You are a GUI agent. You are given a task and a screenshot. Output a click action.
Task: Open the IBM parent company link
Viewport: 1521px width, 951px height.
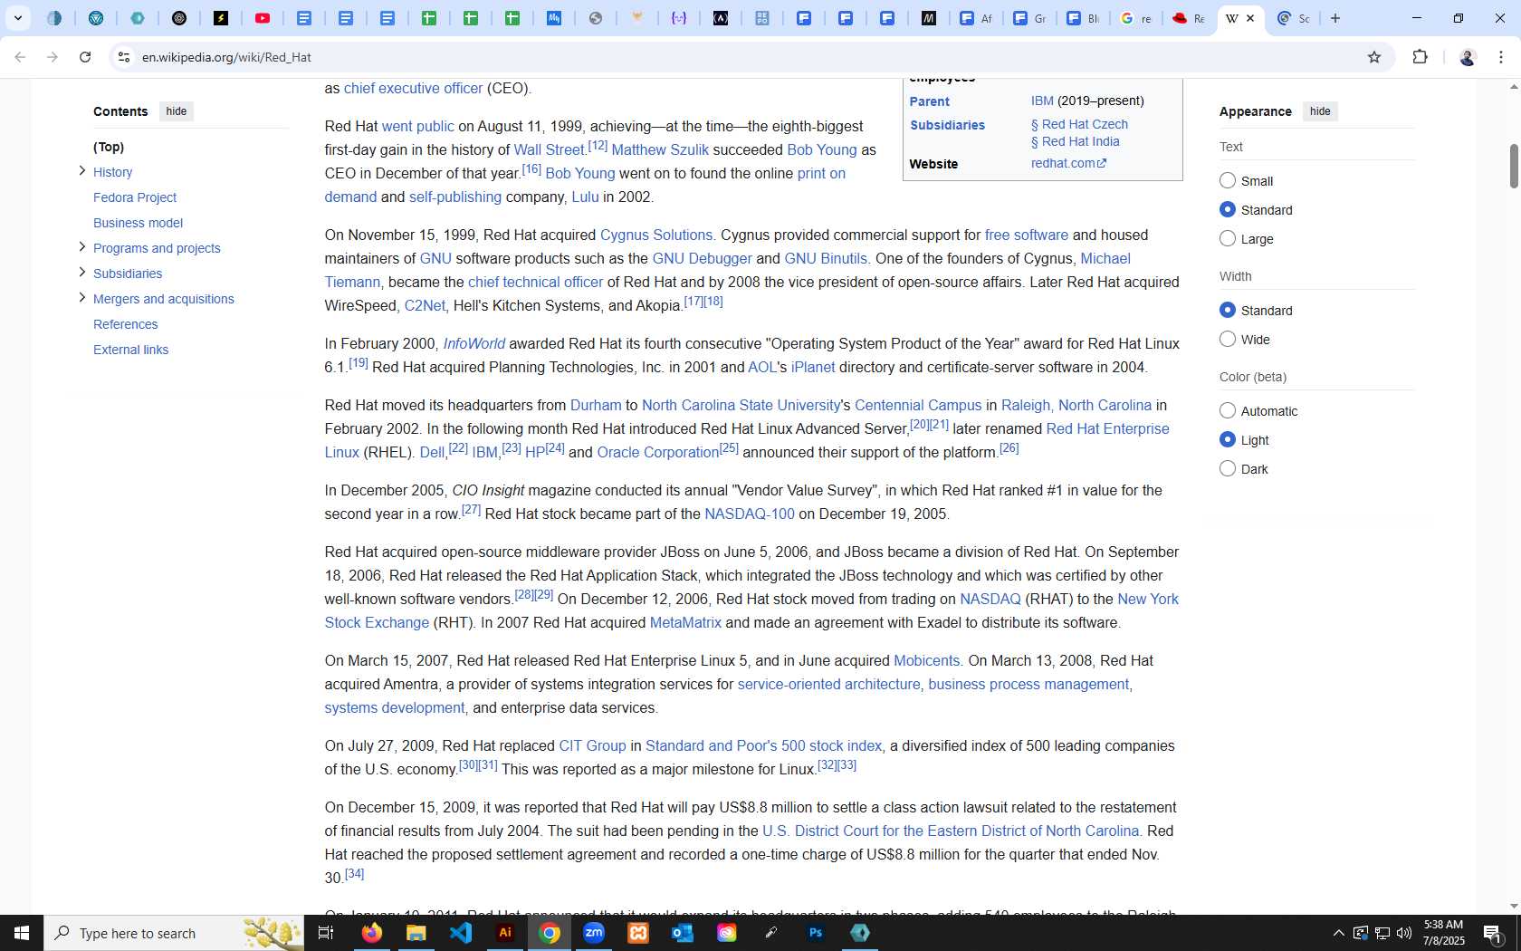[1042, 101]
